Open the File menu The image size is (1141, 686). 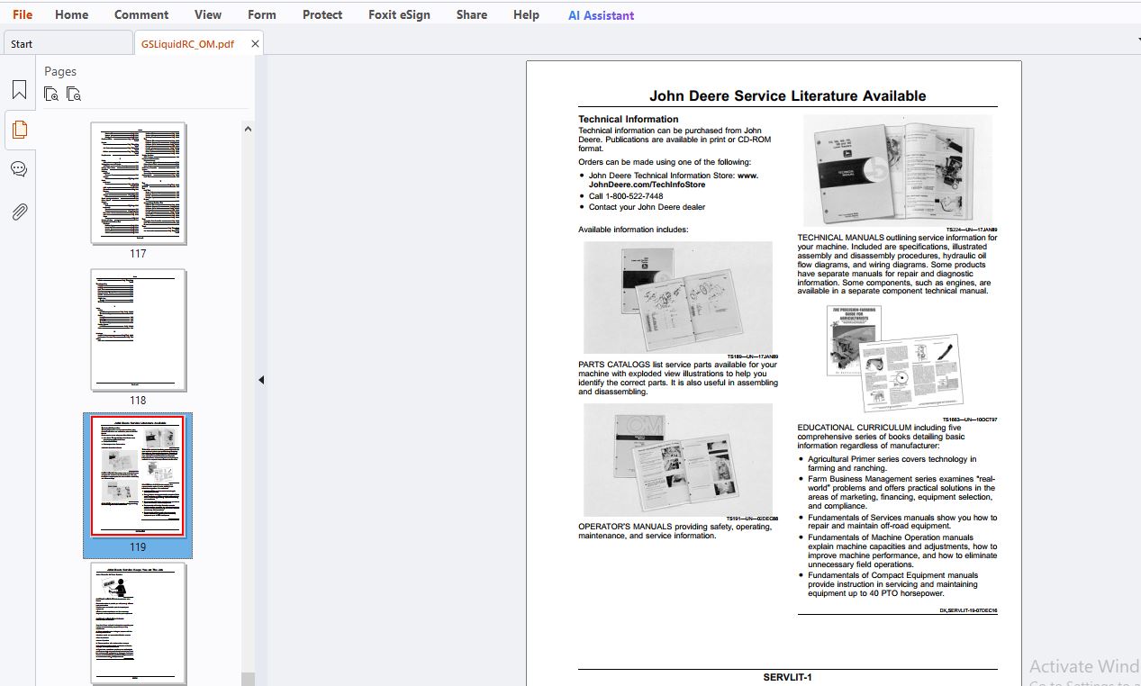coord(23,14)
